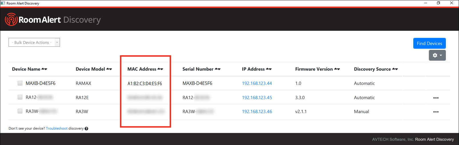459x145 pixels.
Task: Click the 192.168.123.46 IP address
Action: click(x=257, y=112)
